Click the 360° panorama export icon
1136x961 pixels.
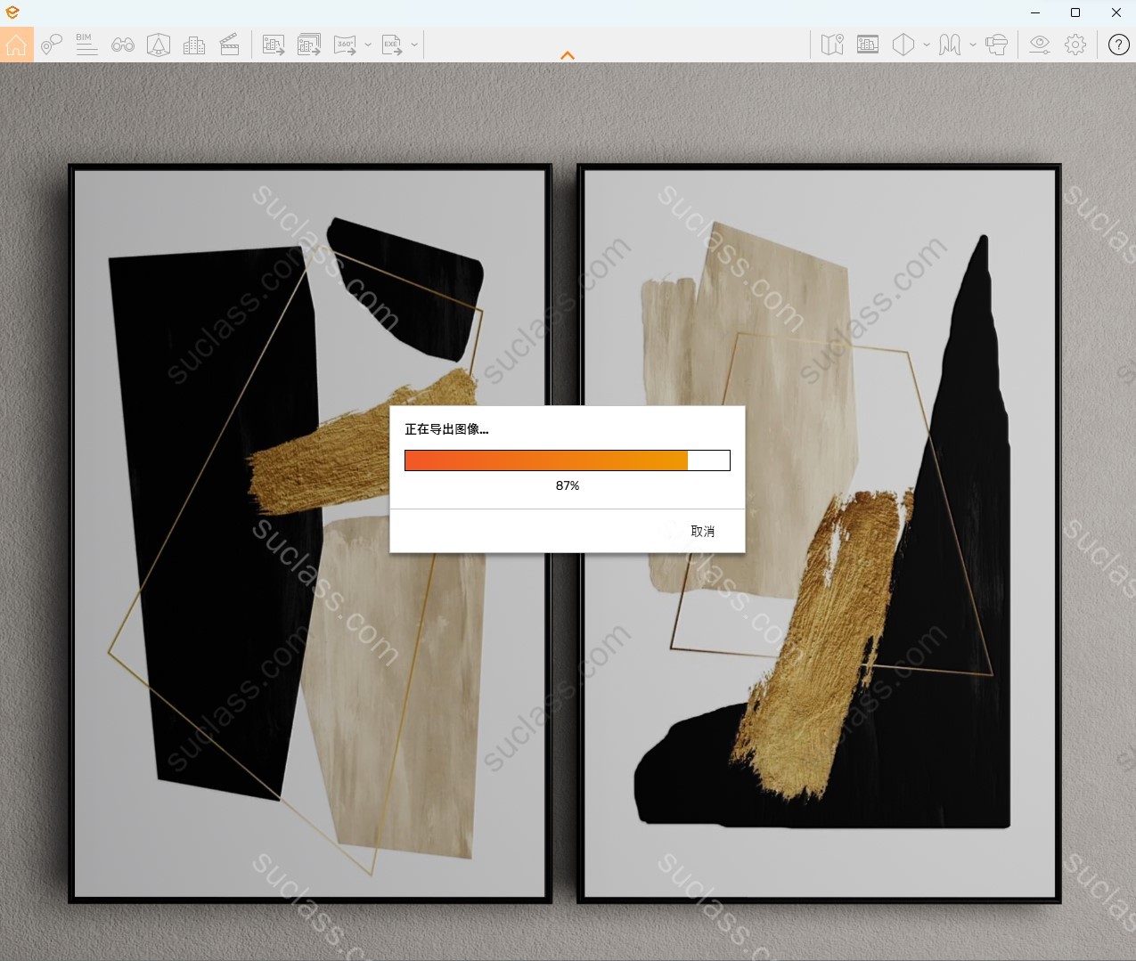point(345,45)
